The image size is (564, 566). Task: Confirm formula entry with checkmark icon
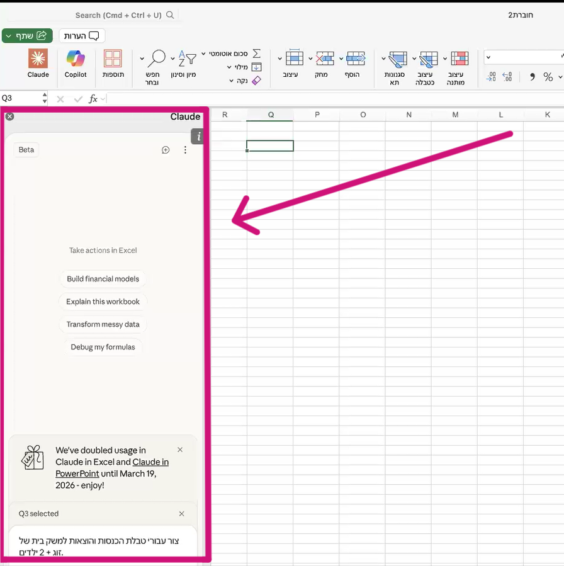78,99
